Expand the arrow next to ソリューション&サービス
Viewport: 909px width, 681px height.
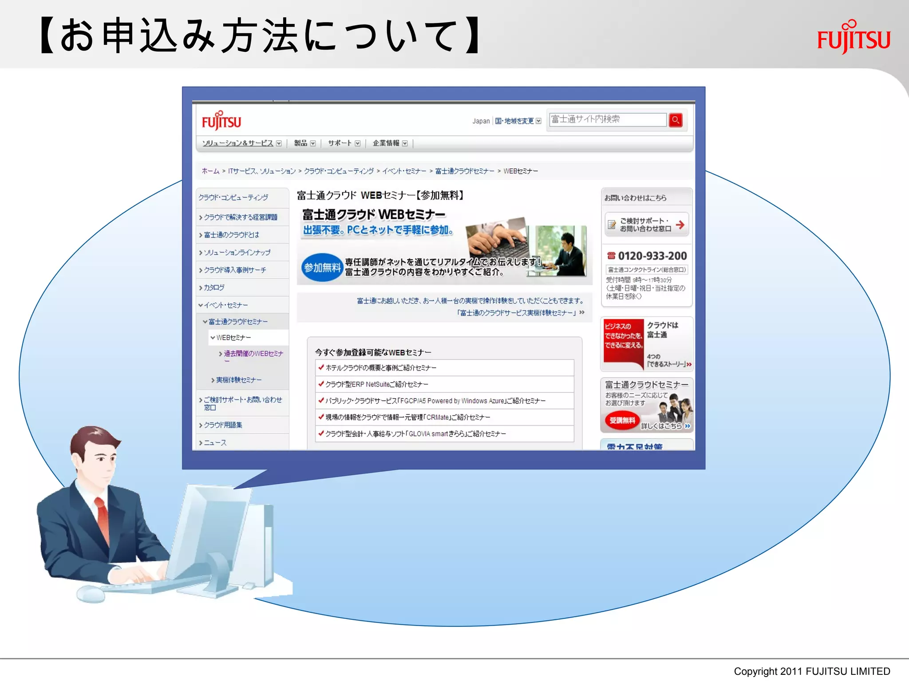coord(279,143)
